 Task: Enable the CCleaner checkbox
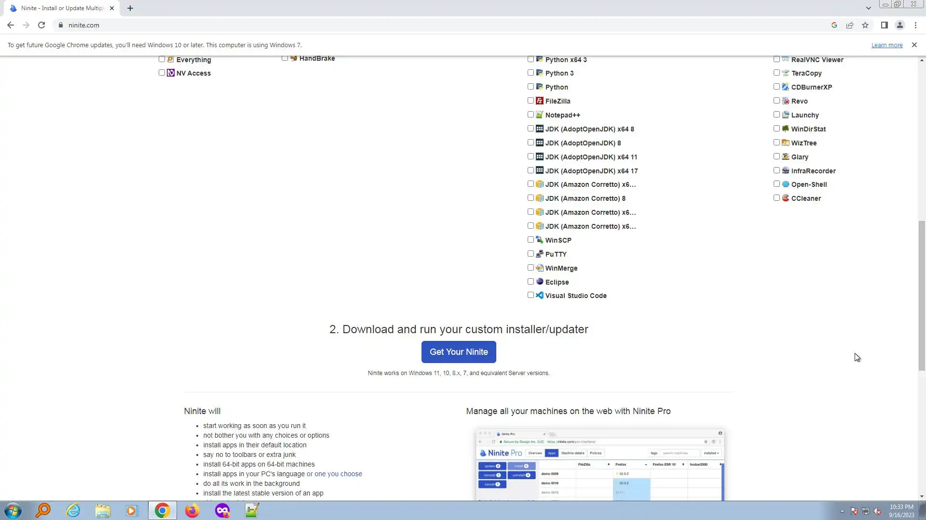point(776,198)
